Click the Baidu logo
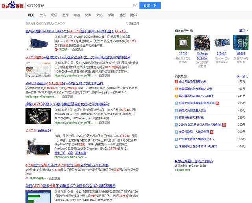Screen dimensions: 252x203 click(x=13, y=5)
